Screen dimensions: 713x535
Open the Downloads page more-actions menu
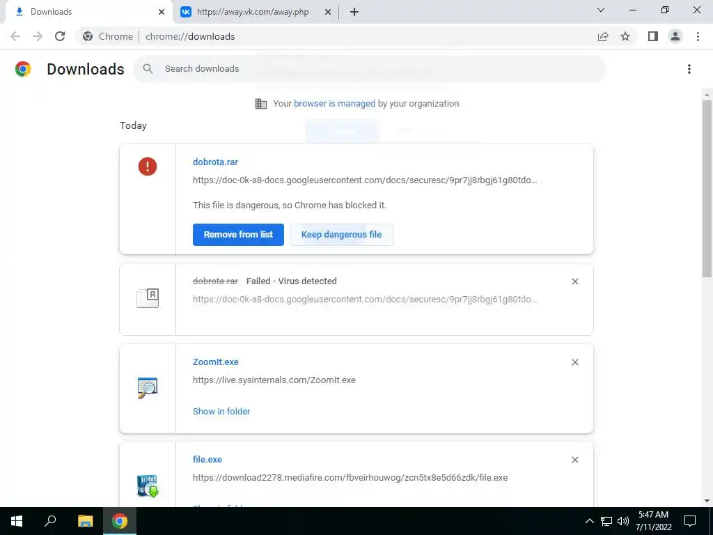[689, 69]
